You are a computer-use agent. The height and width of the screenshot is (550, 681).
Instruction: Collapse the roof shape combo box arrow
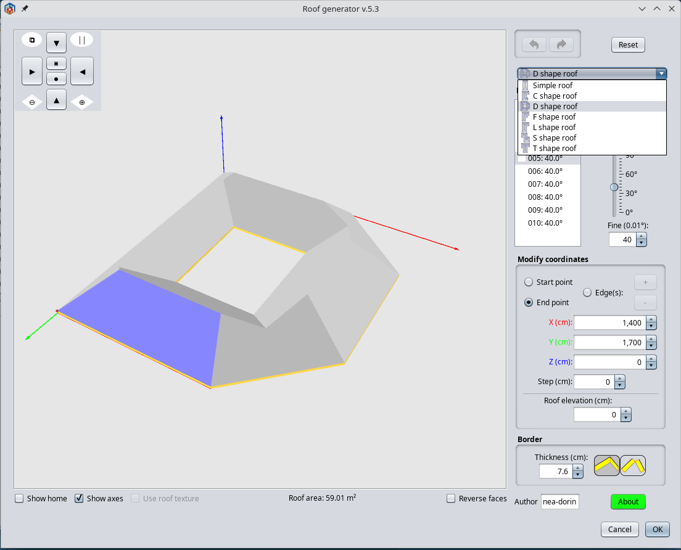coord(661,73)
